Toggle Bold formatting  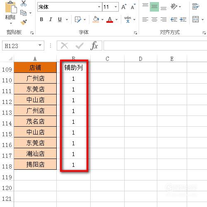coord(41,19)
